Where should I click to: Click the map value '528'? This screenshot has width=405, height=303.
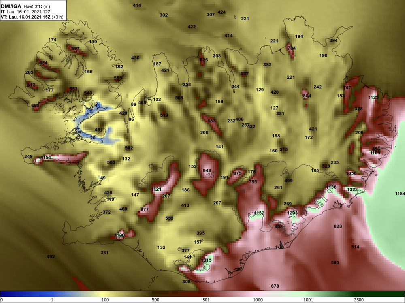coord(326,166)
